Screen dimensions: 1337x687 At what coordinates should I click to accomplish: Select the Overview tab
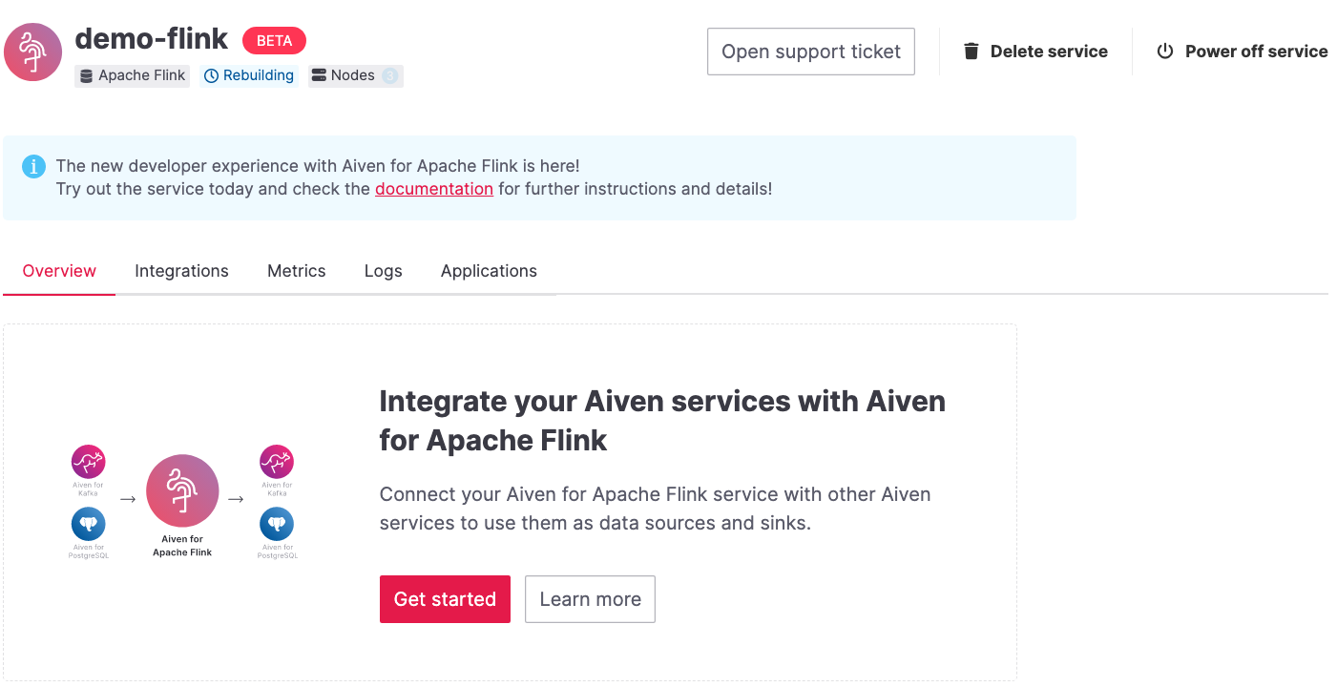(59, 271)
